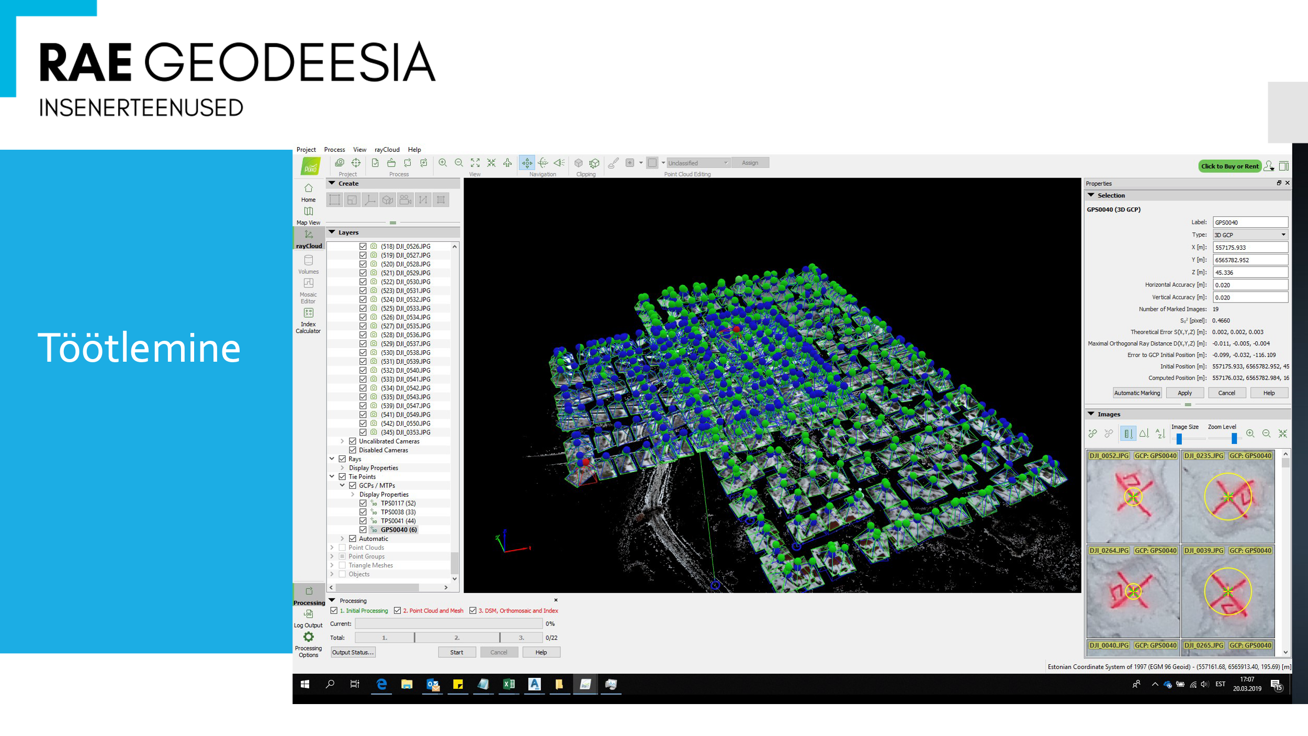Click the view all fullscreen icon

pyautogui.click(x=475, y=163)
